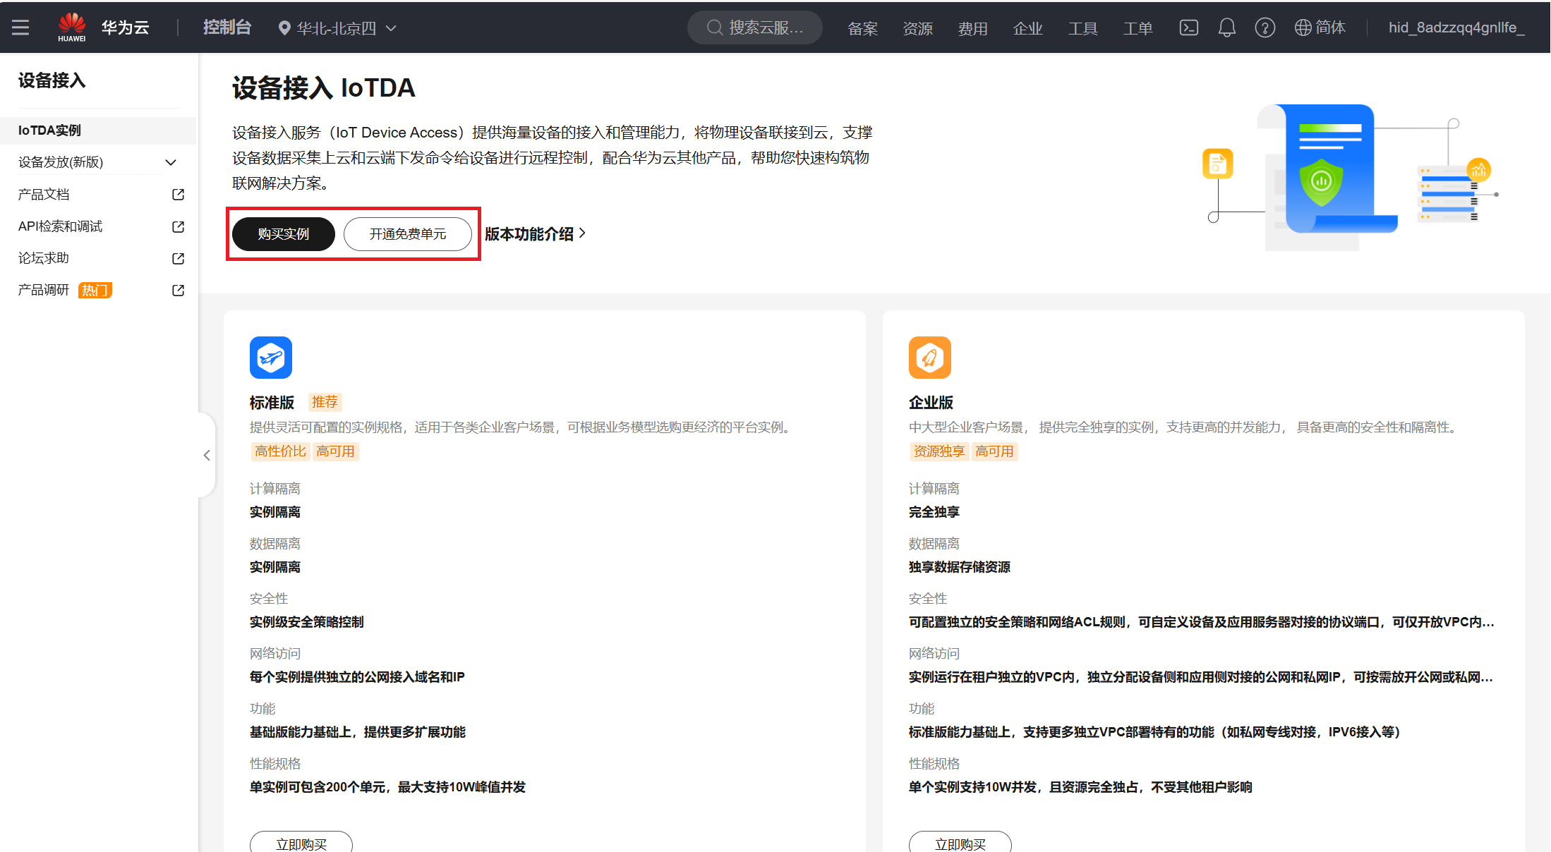Image resolution: width=1551 pixels, height=852 pixels.
Task: Open the 工具 menu
Action: (x=1082, y=28)
